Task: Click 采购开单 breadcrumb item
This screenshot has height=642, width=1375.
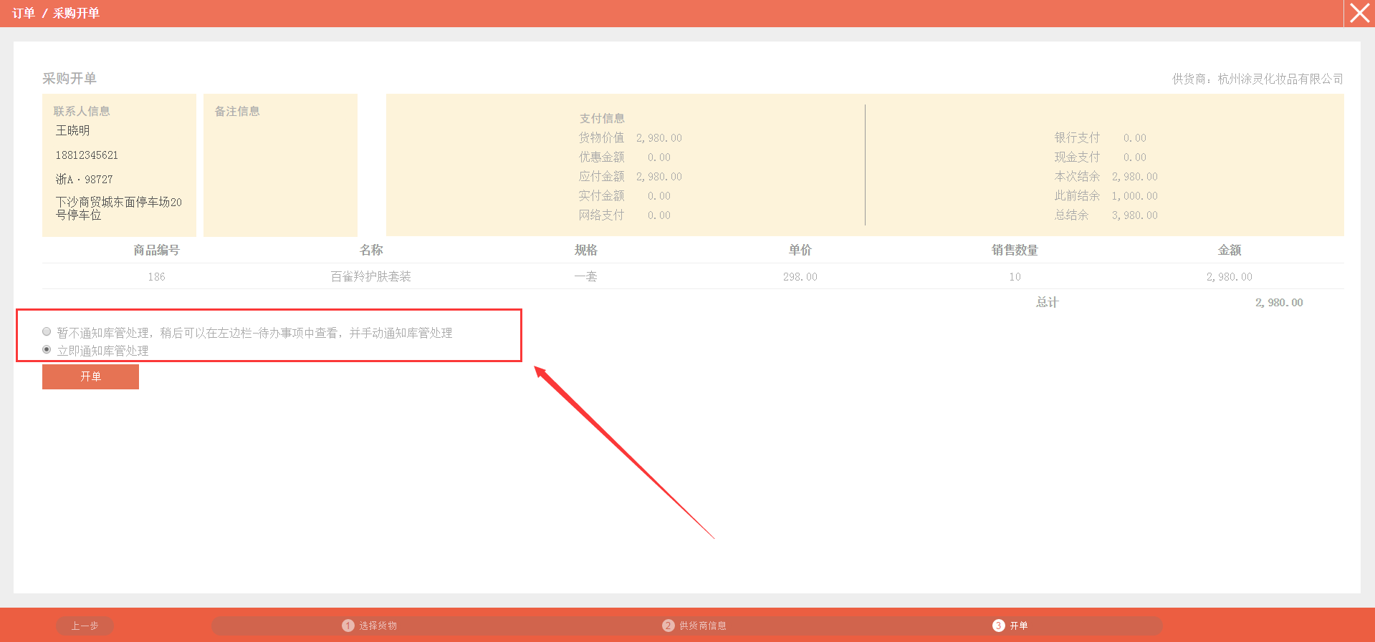Action: click(x=76, y=14)
